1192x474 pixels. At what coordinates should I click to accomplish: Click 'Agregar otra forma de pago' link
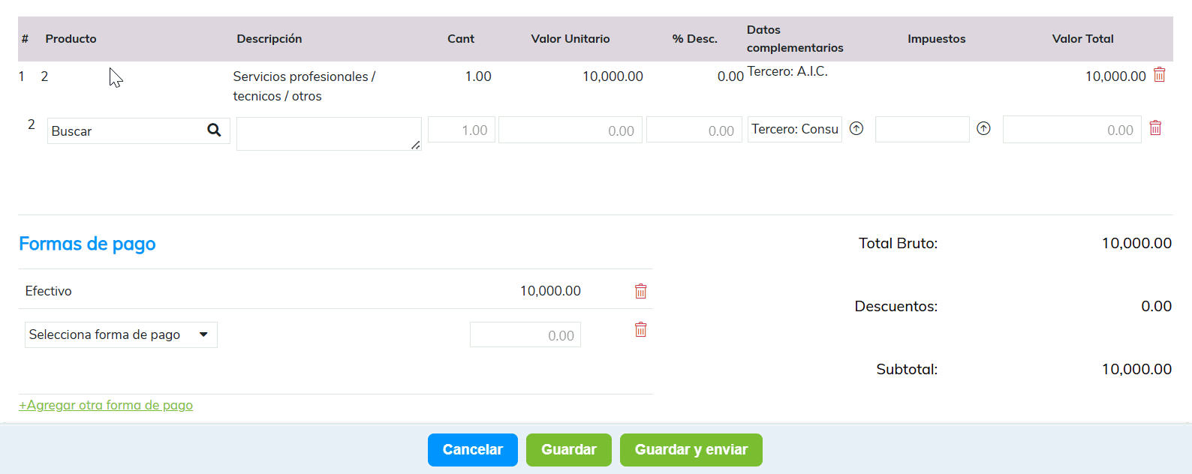(x=106, y=405)
